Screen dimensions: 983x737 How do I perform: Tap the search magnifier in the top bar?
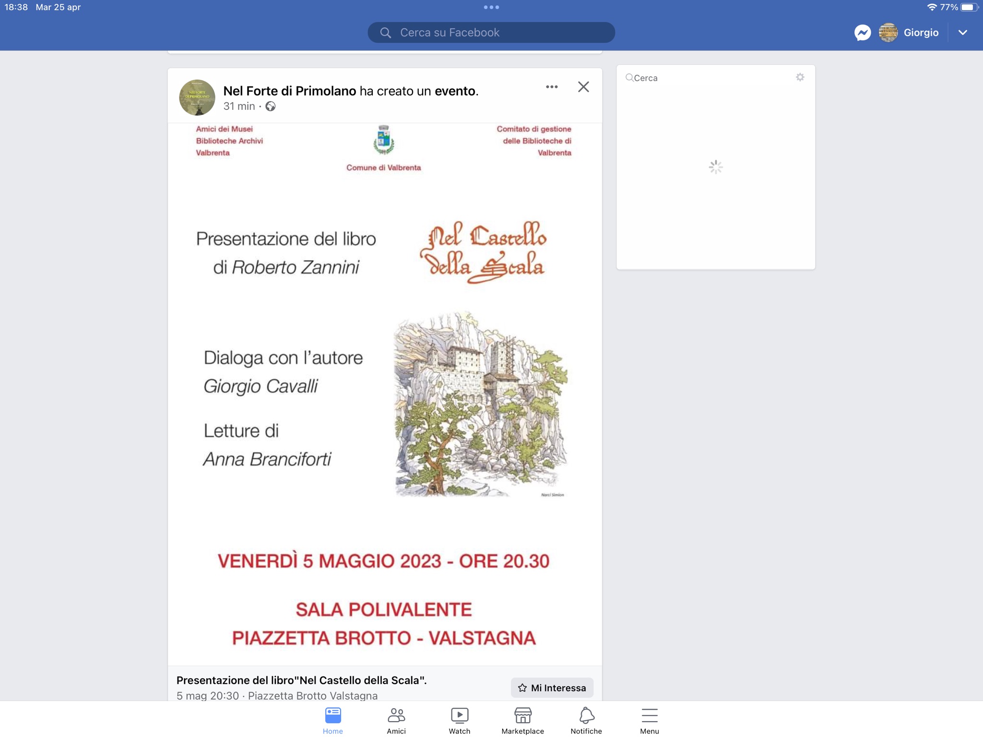(385, 33)
